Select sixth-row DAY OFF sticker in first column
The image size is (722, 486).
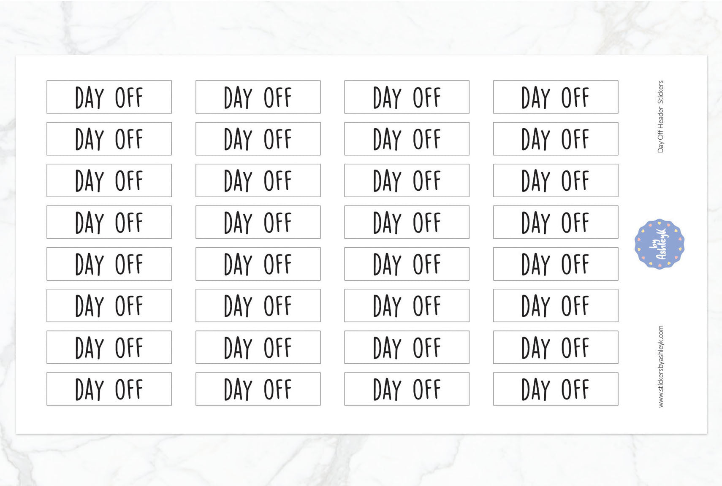(x=109, y=305)
